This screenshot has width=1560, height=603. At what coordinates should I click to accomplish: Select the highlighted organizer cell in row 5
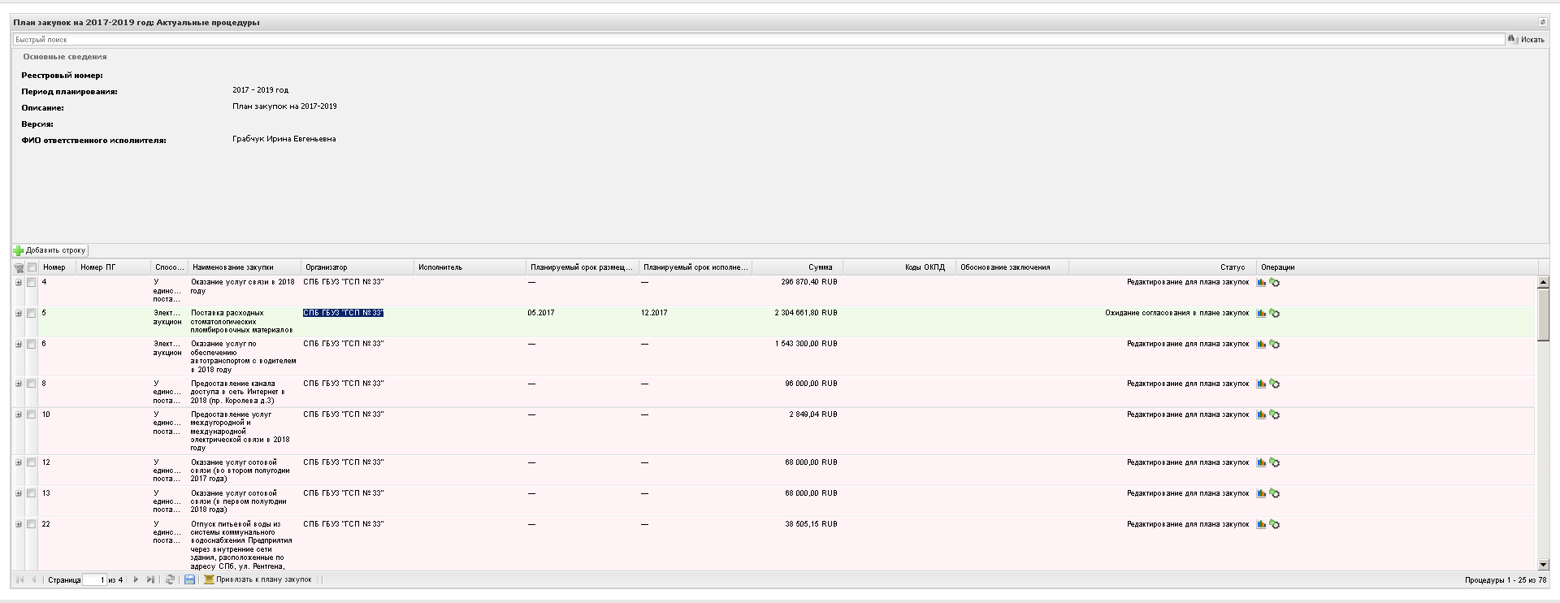343,313
